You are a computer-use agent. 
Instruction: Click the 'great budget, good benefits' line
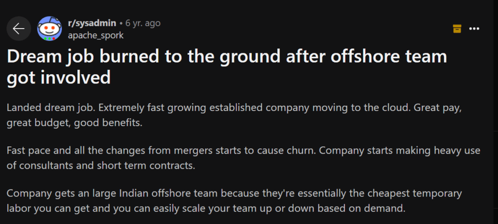coord(74,123)
